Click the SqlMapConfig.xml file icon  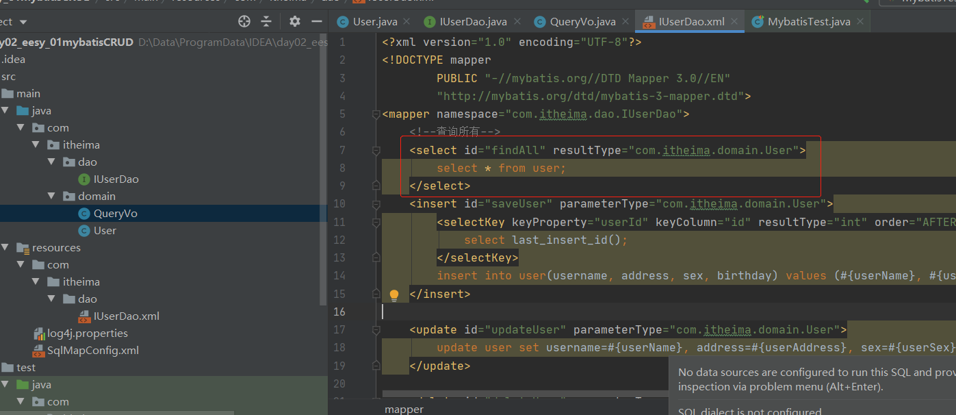coord(38,351)
